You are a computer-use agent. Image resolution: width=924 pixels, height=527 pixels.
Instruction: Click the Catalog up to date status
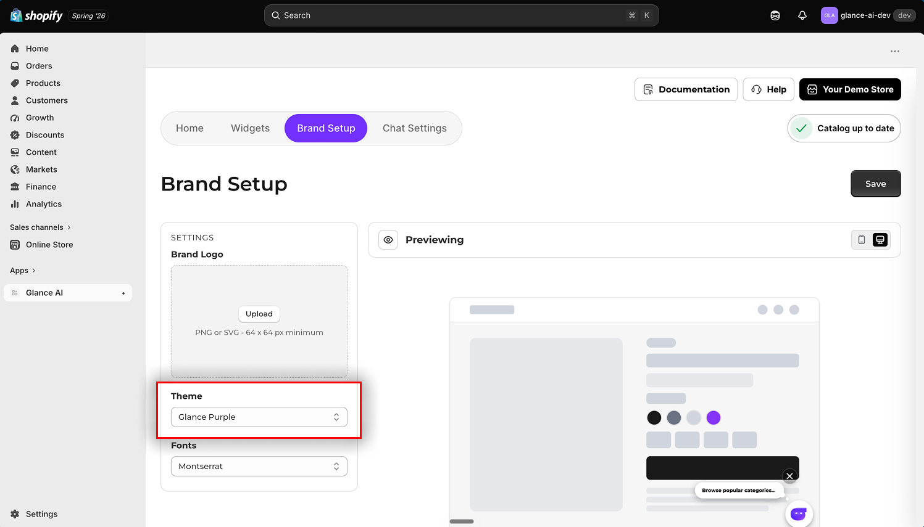pos(844,128)
